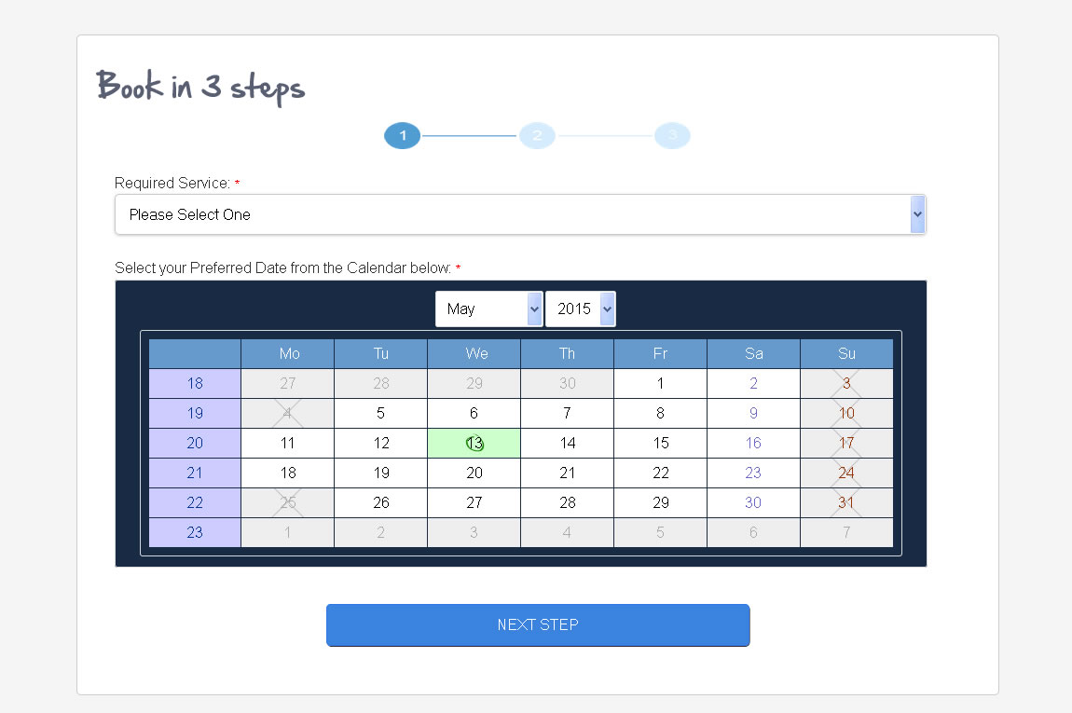Open the Required Service dropdown
This screenshot has width=1072, height=713.
click(519, 214)
